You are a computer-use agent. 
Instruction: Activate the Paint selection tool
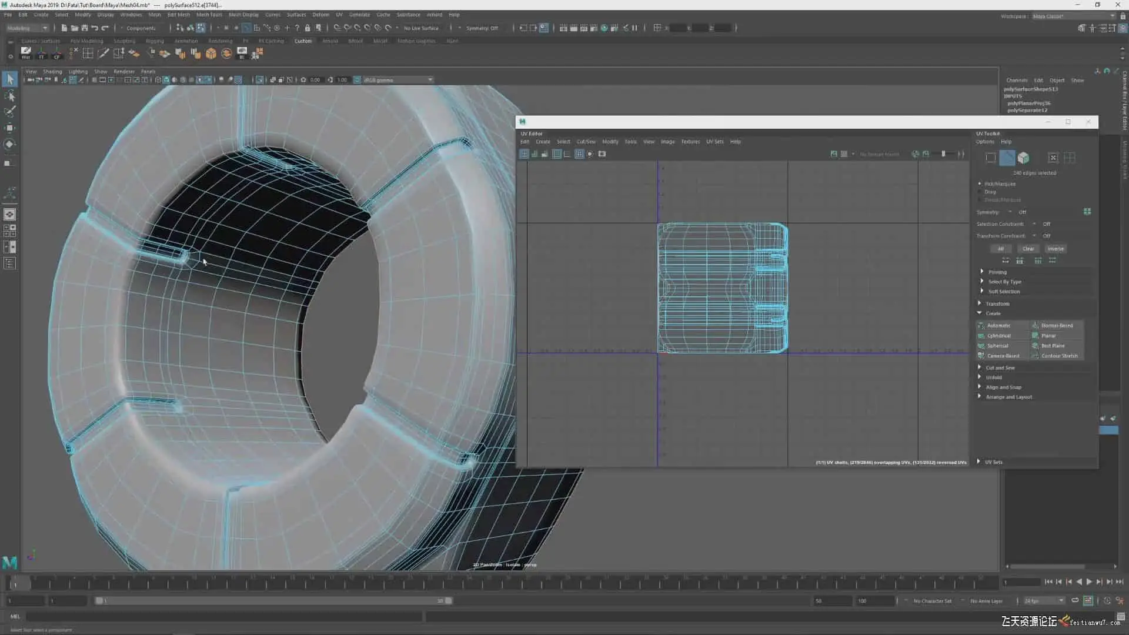tap(9, 112)
